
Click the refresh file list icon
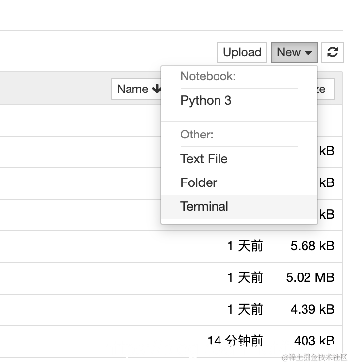pos(333,52)
